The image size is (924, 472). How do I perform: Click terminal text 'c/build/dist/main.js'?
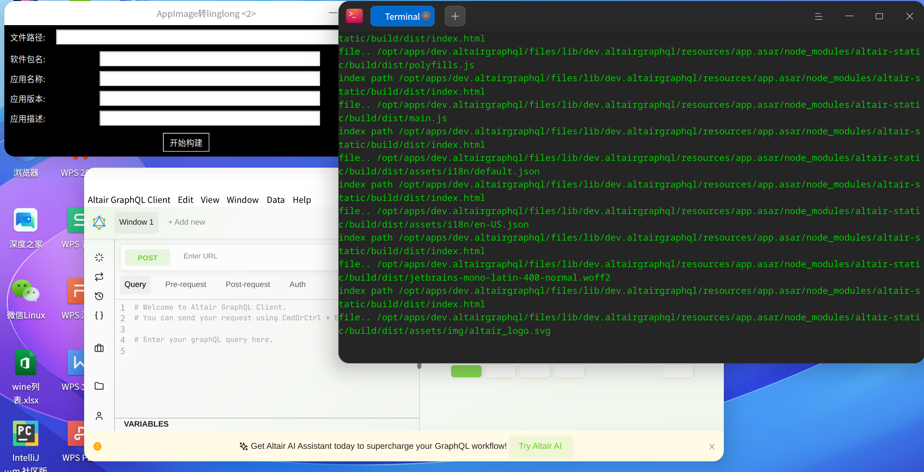[393, 118]
